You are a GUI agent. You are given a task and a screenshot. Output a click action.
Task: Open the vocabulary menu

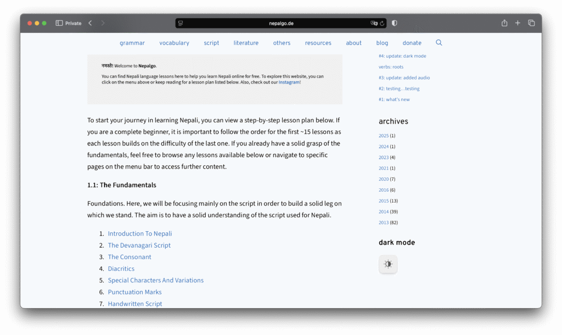(174, 43)
